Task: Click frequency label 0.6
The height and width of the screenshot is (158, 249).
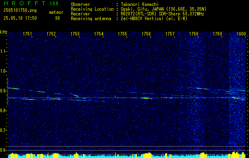Action: click(4, 150)
